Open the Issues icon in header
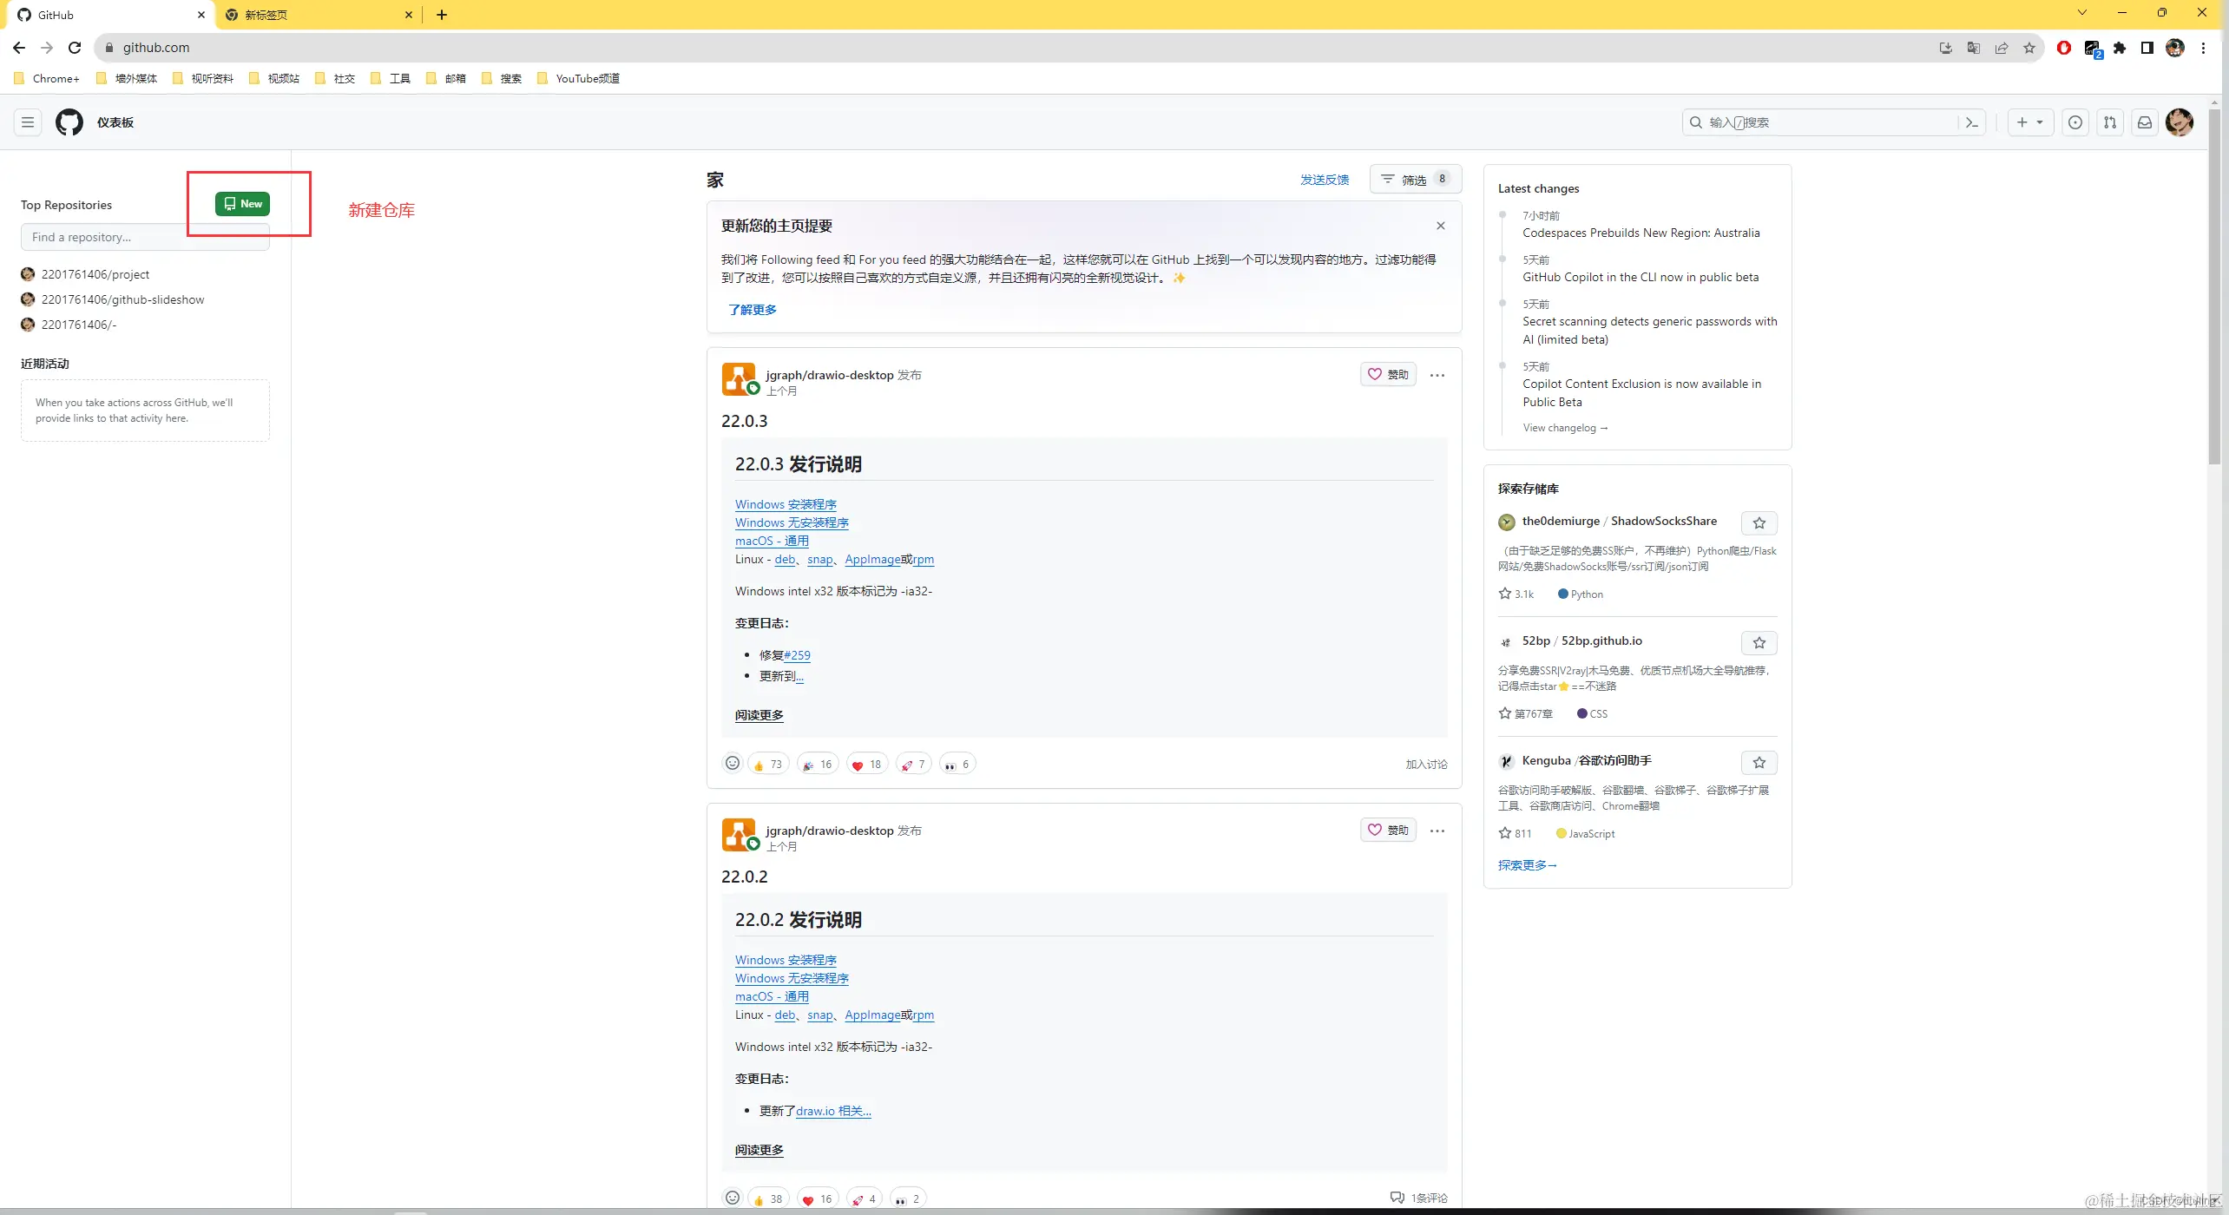The image size is (2229, 1215). 2075,122
